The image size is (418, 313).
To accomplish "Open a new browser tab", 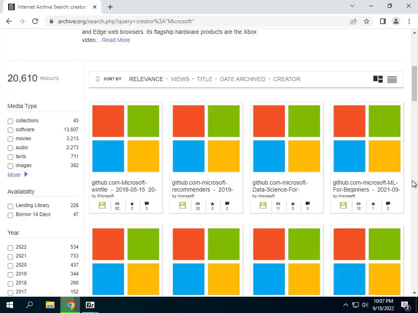I will (x=110, y=7).
